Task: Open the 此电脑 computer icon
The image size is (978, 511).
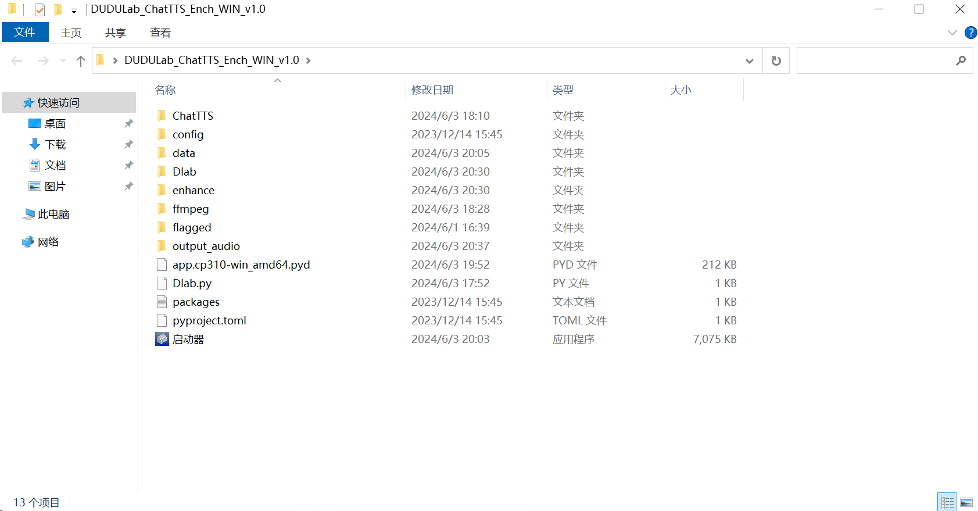Action: point(28,214)
